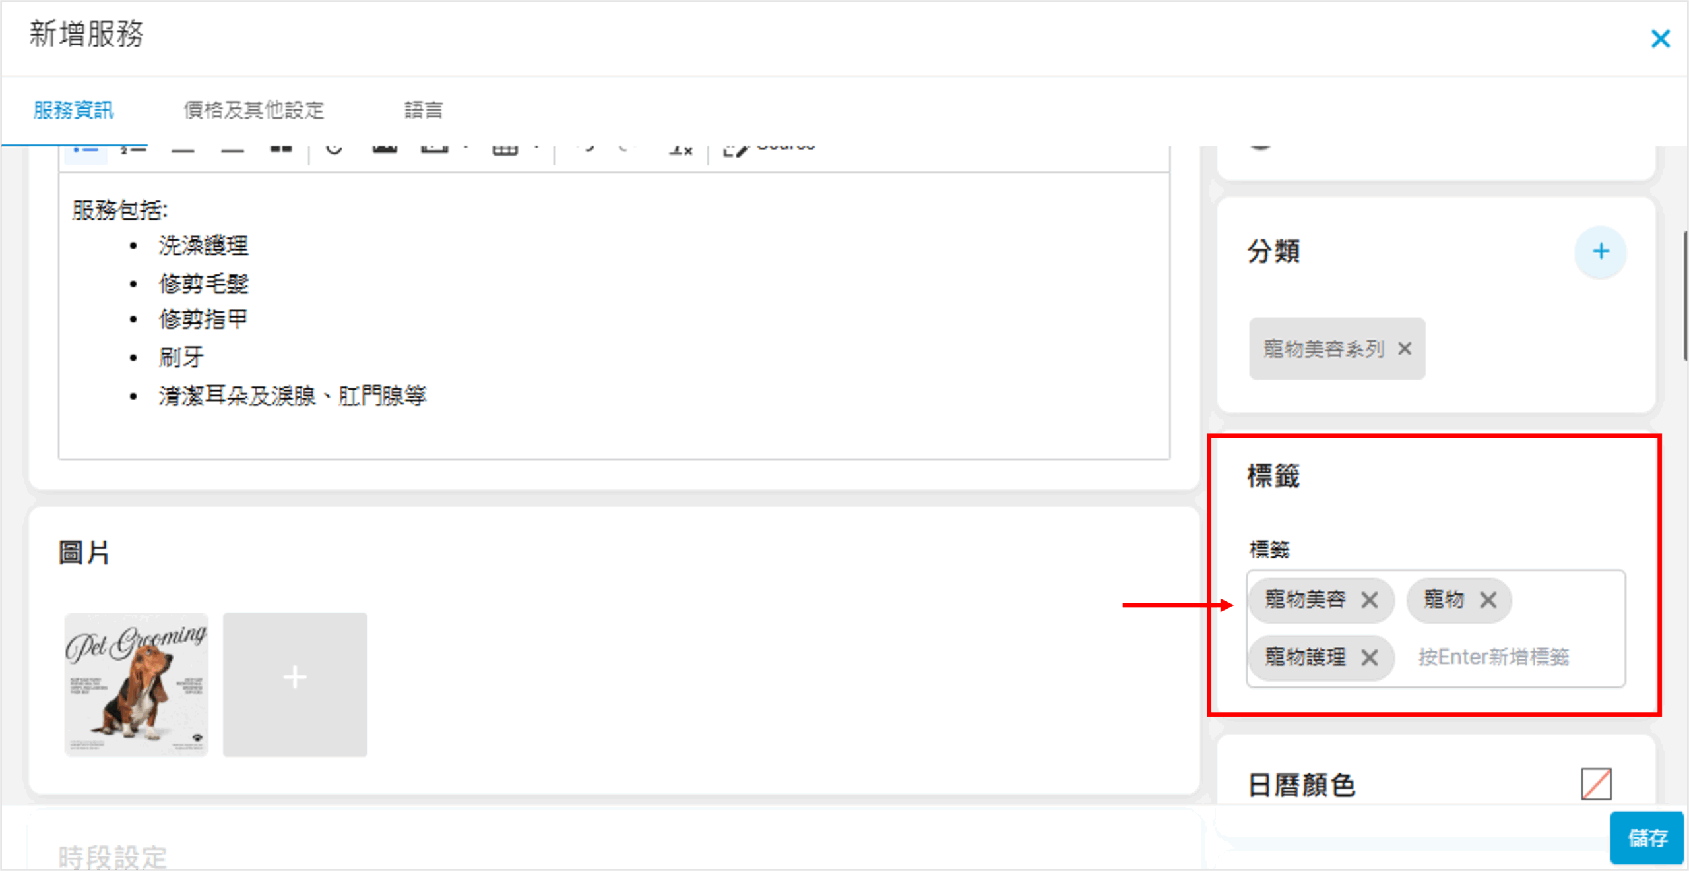Toggle the numbered list formatting icon
The width and height of the screenshot is (1689, 871).
point(133,152)
